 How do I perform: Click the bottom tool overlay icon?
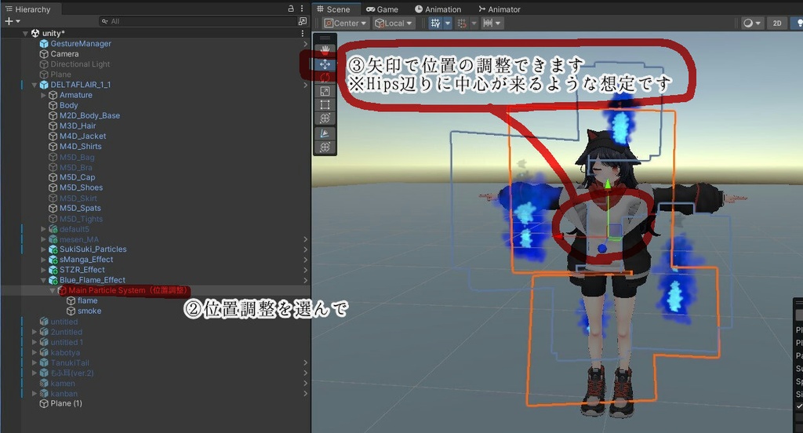pyautogui.click(x=325, y=147)
